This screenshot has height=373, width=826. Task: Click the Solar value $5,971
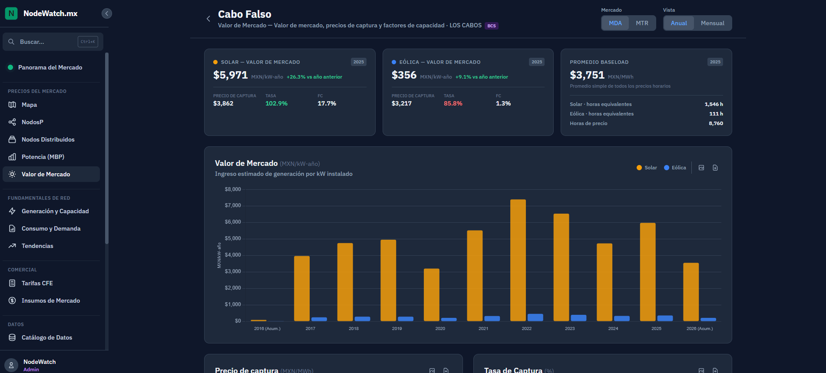231,75
